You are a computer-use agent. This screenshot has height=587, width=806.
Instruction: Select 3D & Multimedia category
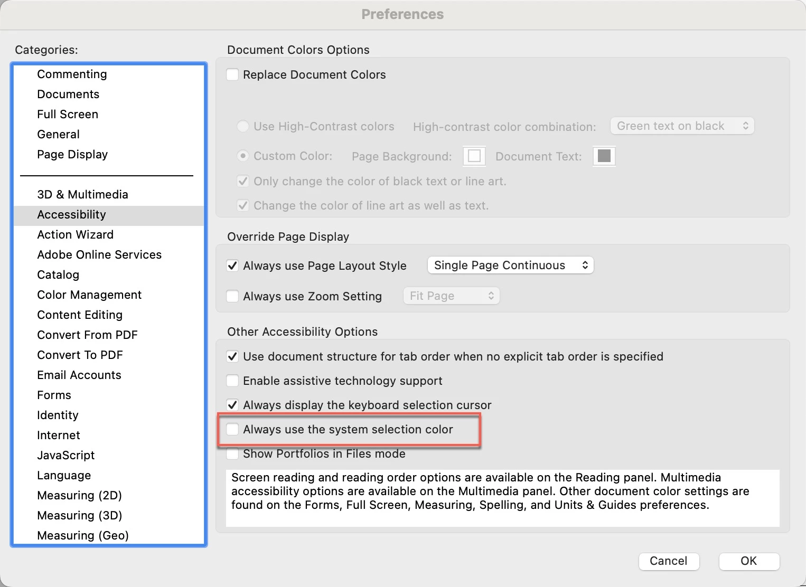(x=109, y=194)
